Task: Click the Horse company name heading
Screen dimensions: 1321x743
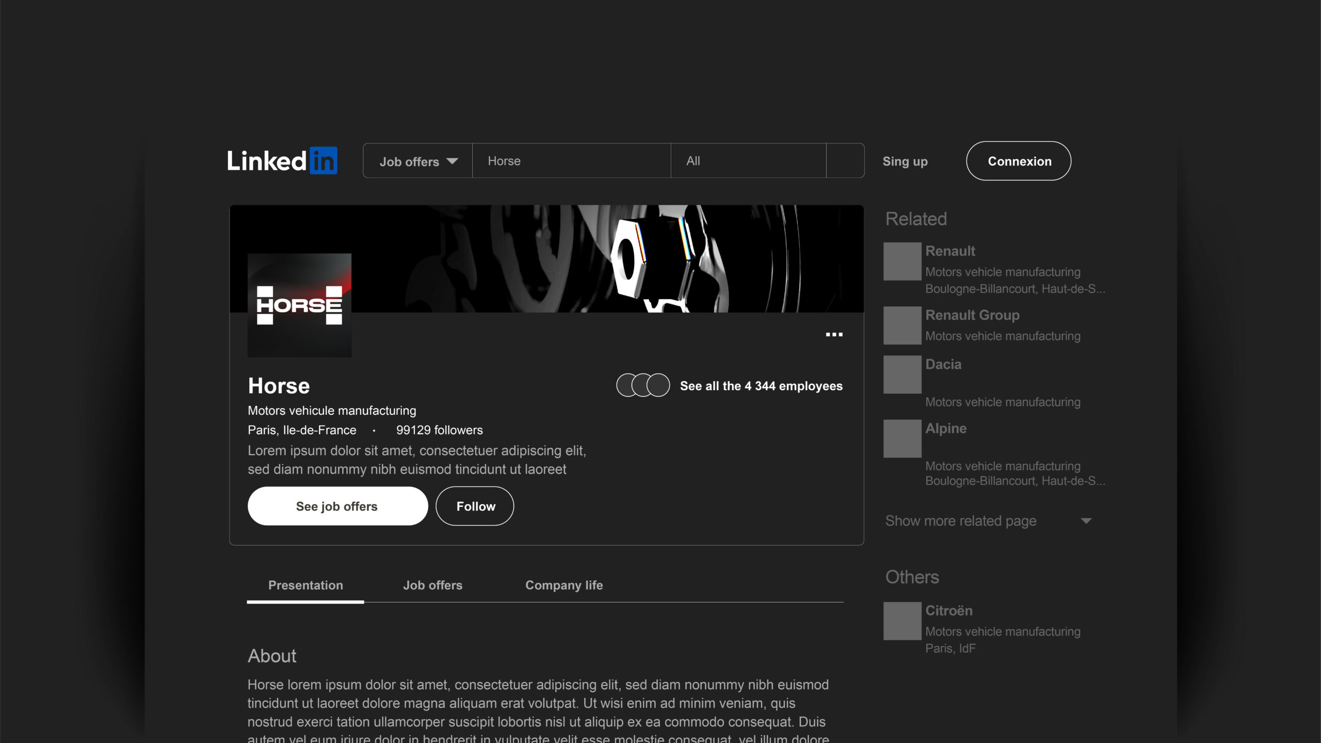Action: [x=279, y=386]
